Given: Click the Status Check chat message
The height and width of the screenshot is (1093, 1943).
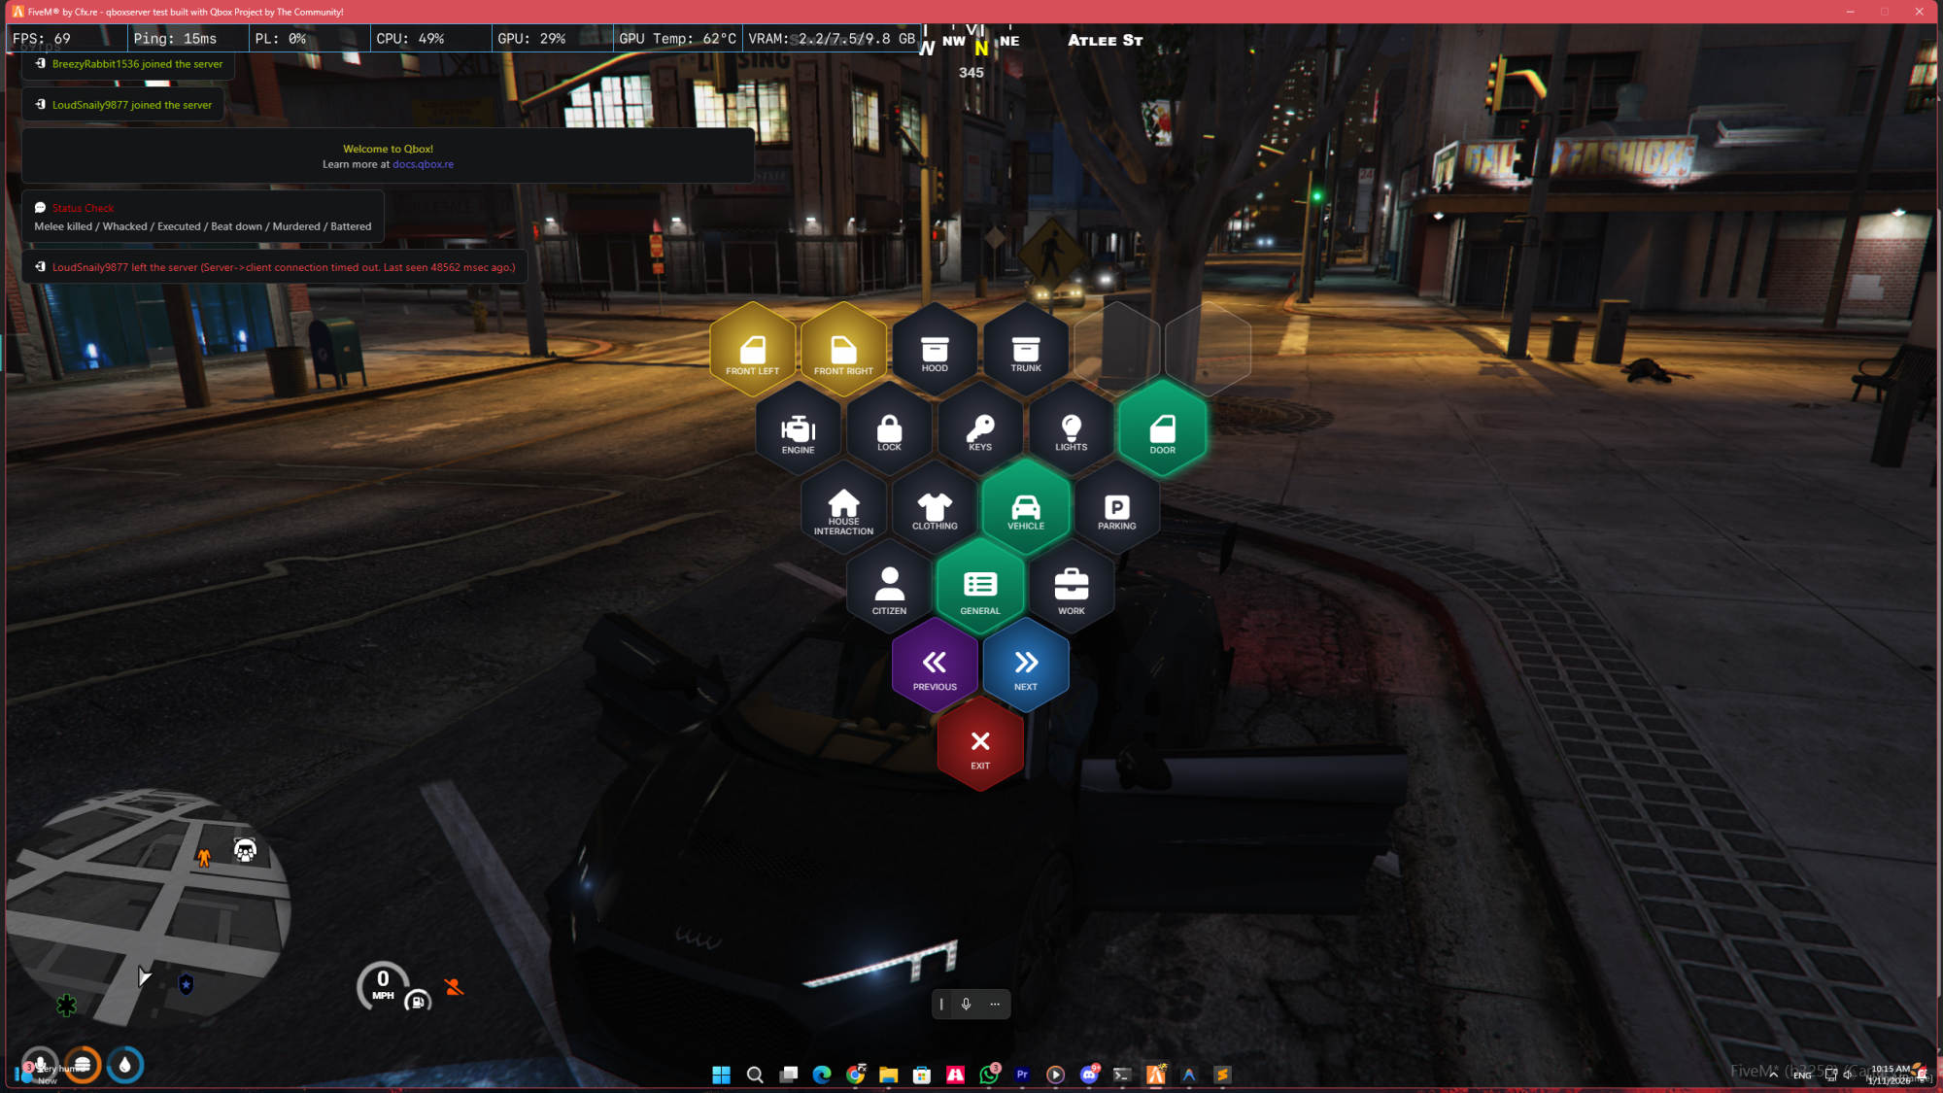Looking at the screenshot, I should tap(203, 217).
